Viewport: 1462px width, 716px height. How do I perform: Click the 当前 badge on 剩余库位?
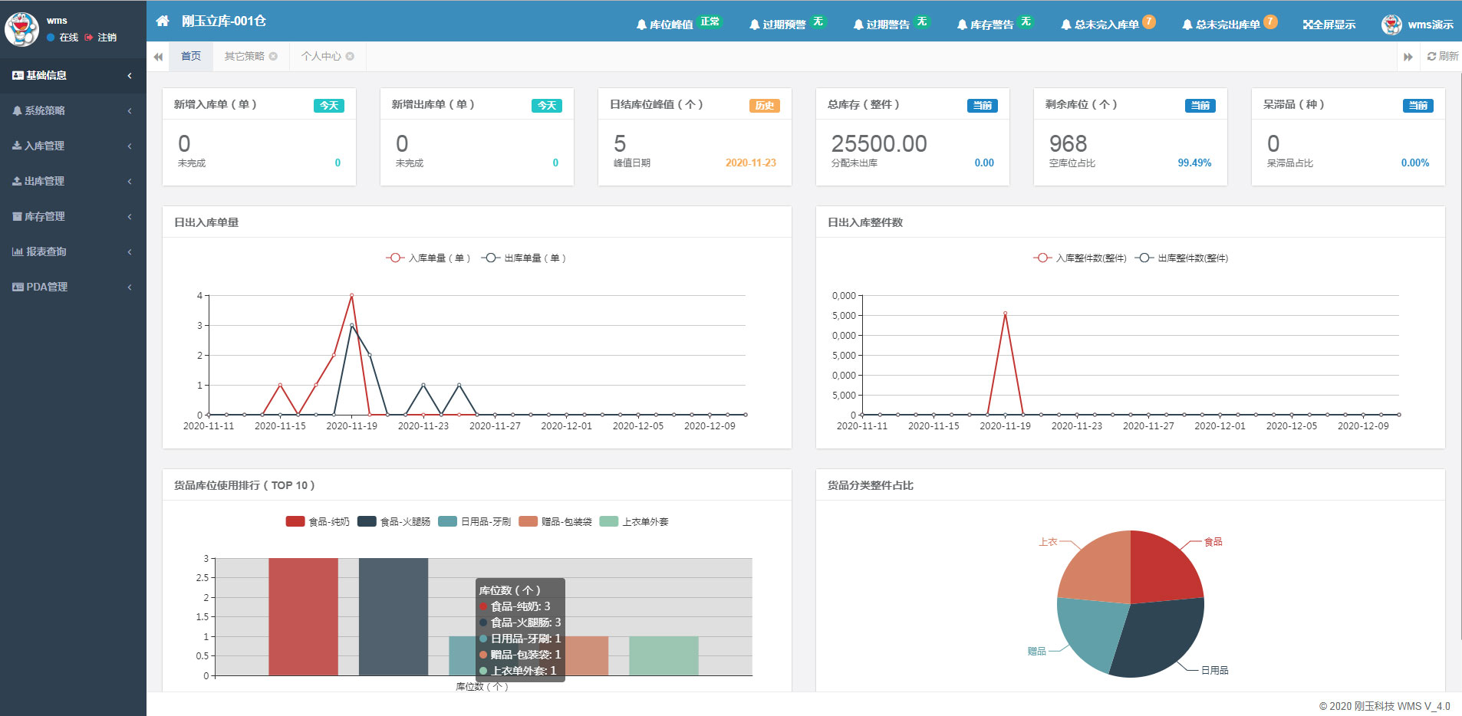coord(1200,105)
